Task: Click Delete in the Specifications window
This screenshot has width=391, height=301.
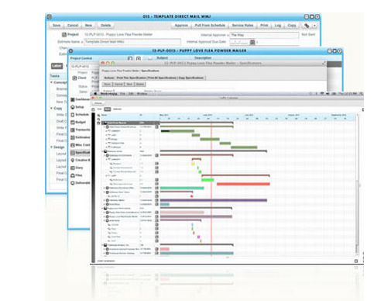Action: [x=140, y=85]
